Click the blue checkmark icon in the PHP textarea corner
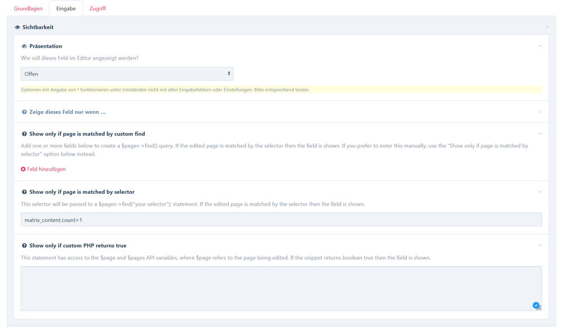Screen dimensions: 563x328 pyautogui.click(x=536, y=305)
